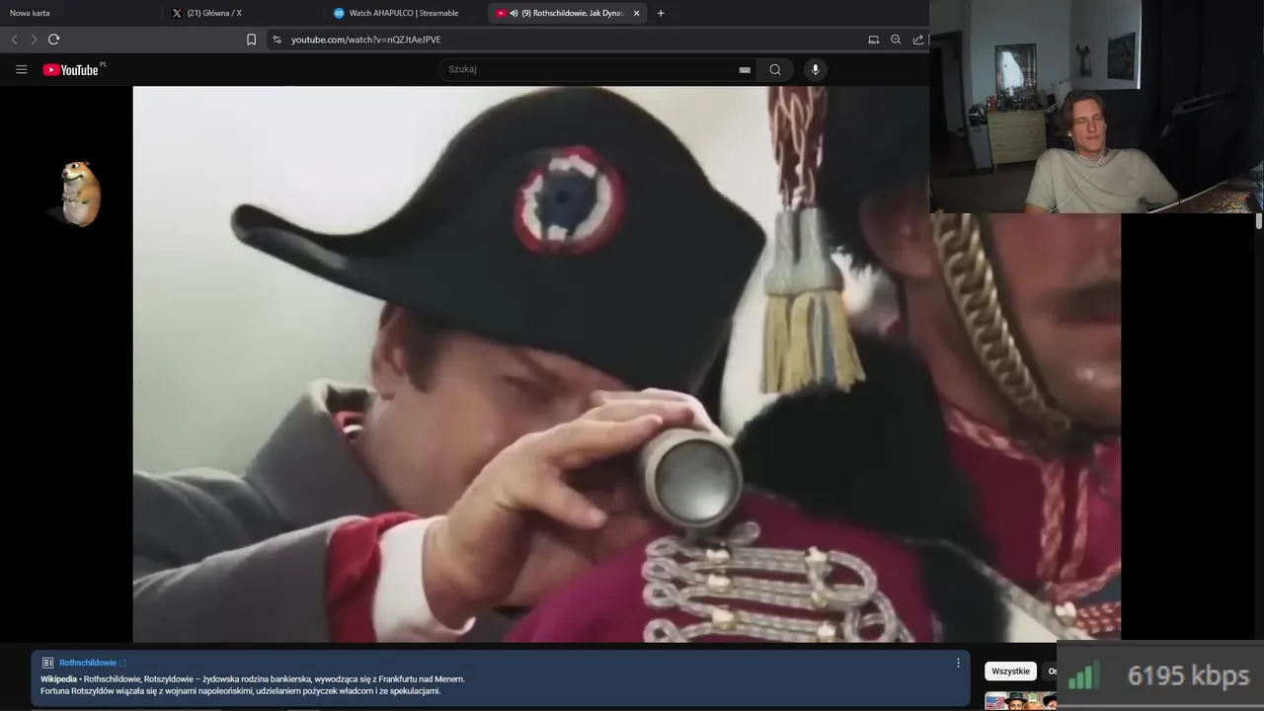This screenshot has width=1264, height=711.
Task: Click the green signal bars bitrate icon
Action: (1084, 675)
